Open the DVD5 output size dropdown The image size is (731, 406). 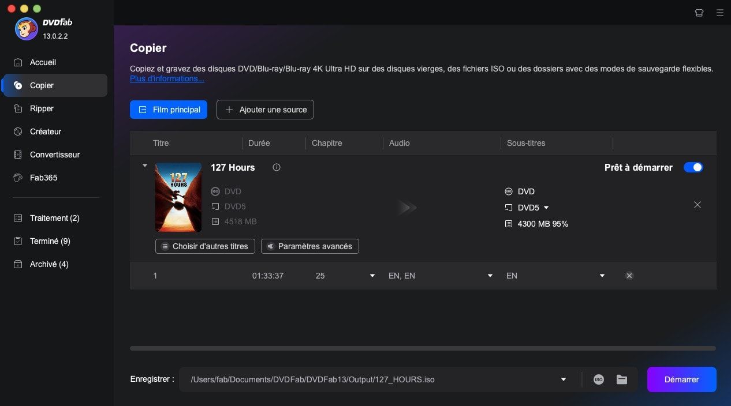click(x=546, y=208)
